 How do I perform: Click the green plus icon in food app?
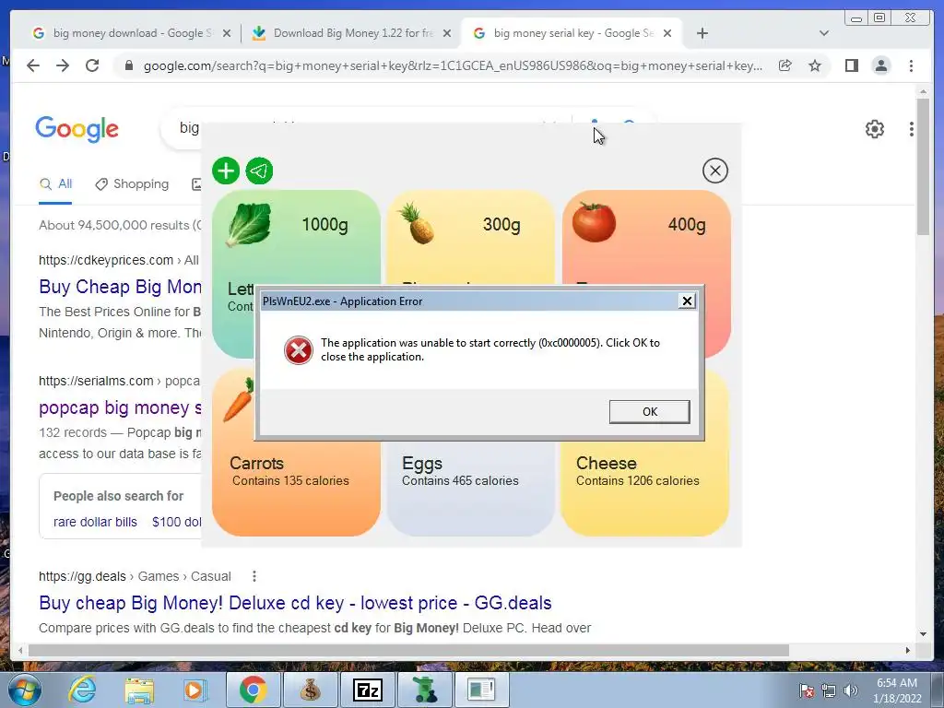pyautogui.click(x=226, y=171)
